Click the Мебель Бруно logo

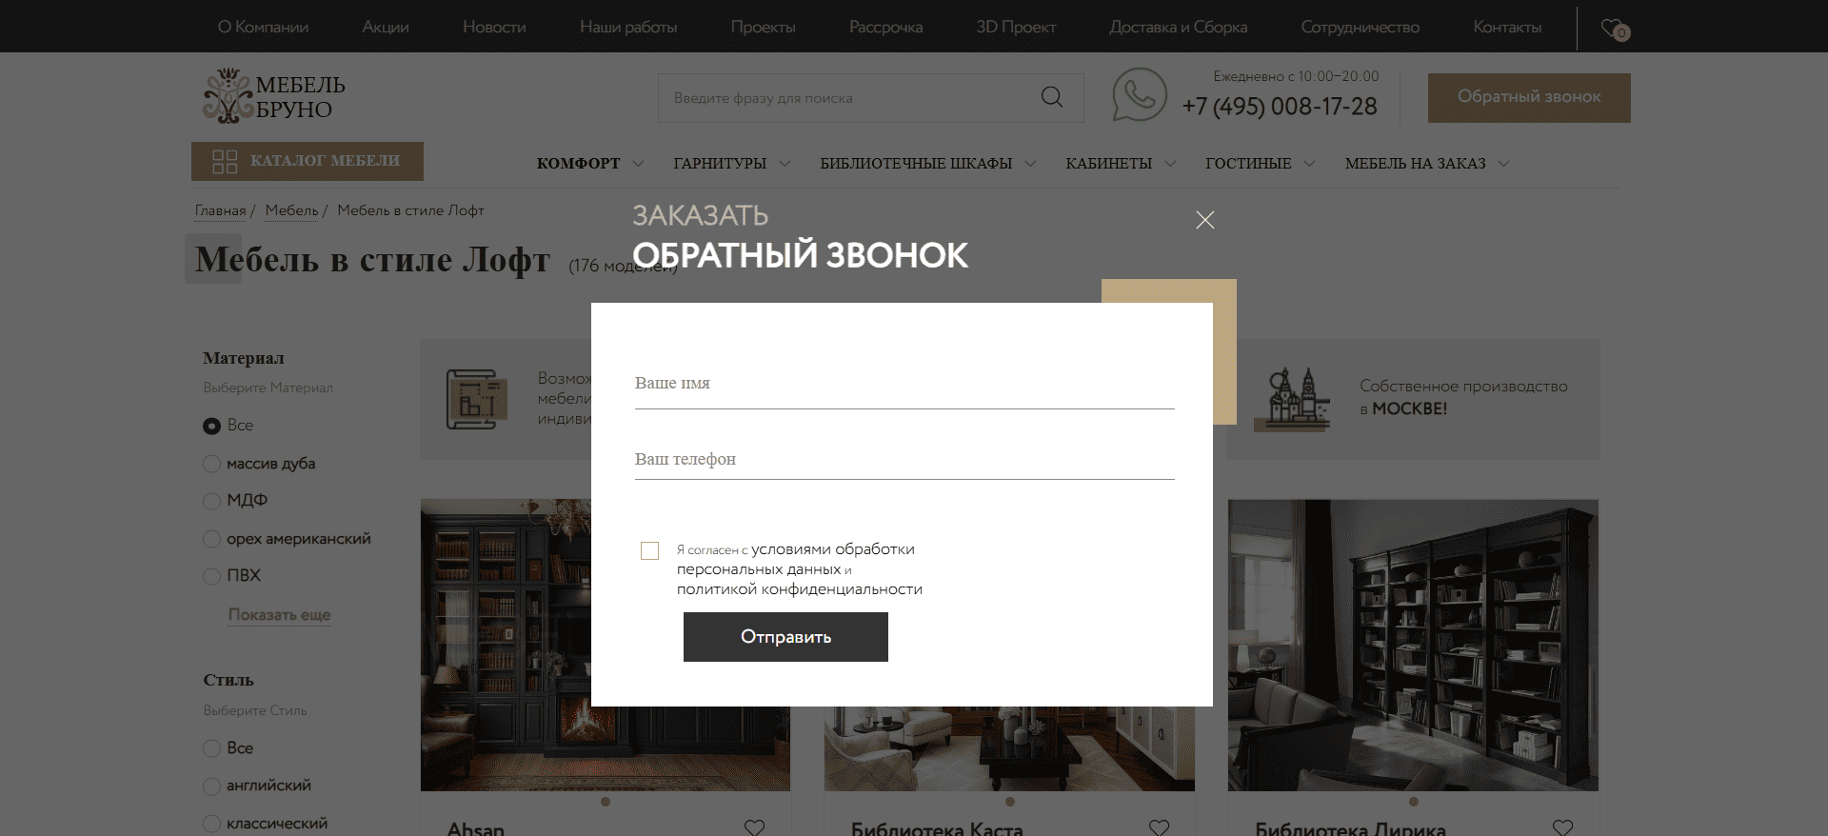(x=274, y=96)
